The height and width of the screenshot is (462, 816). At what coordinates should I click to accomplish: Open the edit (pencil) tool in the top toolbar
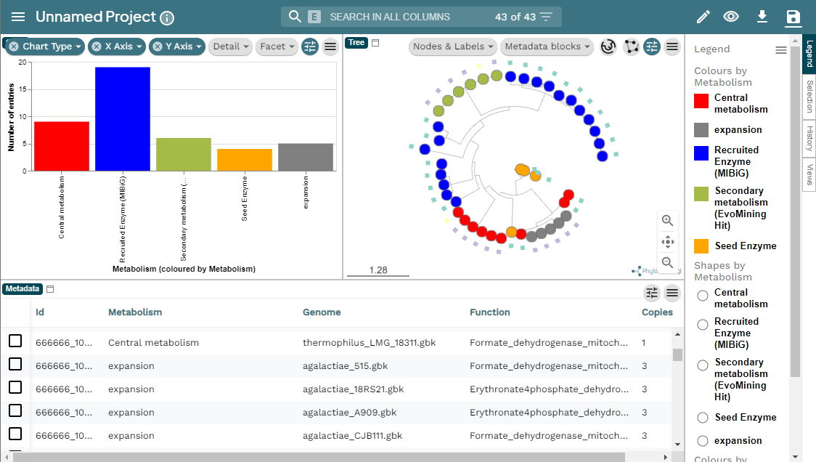(x=703, y=15)
